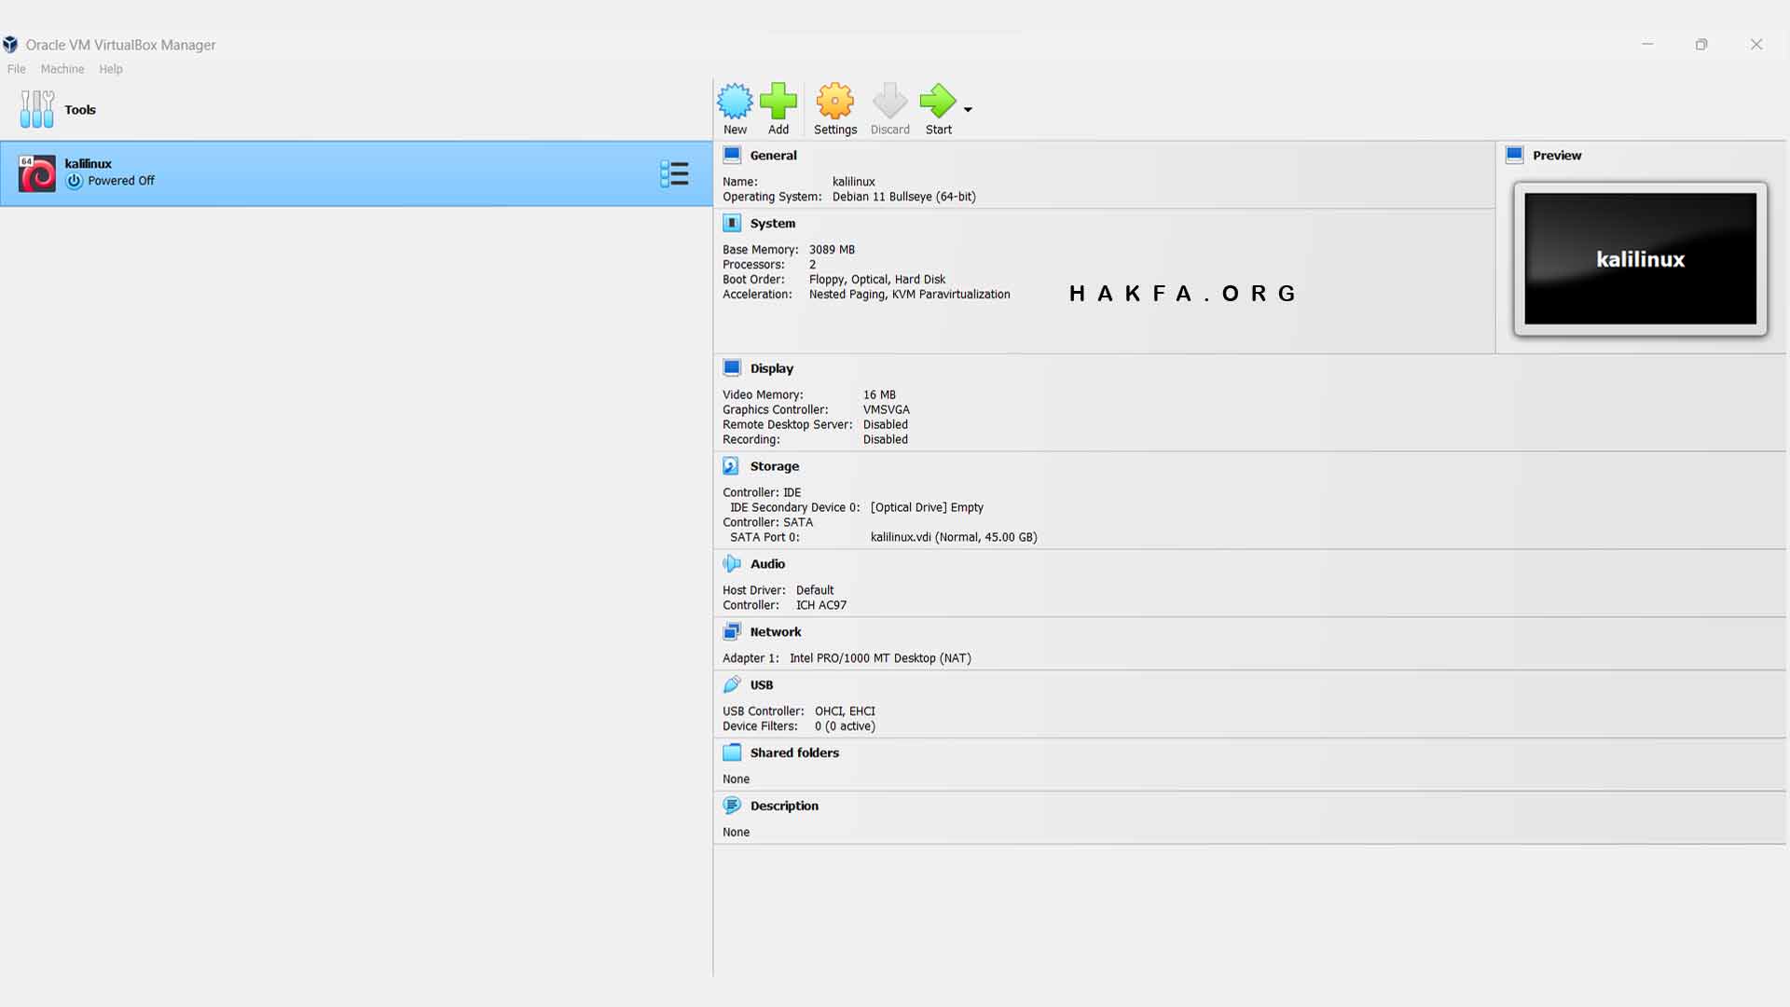Screen dimensions: 1790x1007
Task: Click the USB section heading
Action: point(762,685)
